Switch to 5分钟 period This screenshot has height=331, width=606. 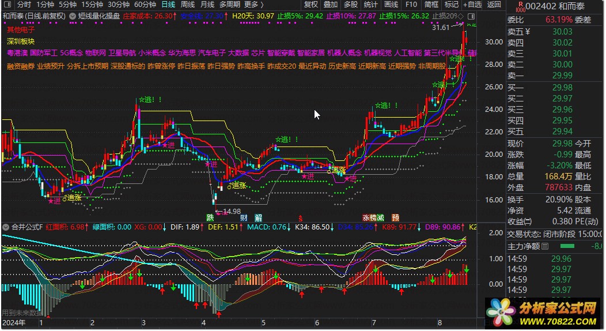coord(67,5)
